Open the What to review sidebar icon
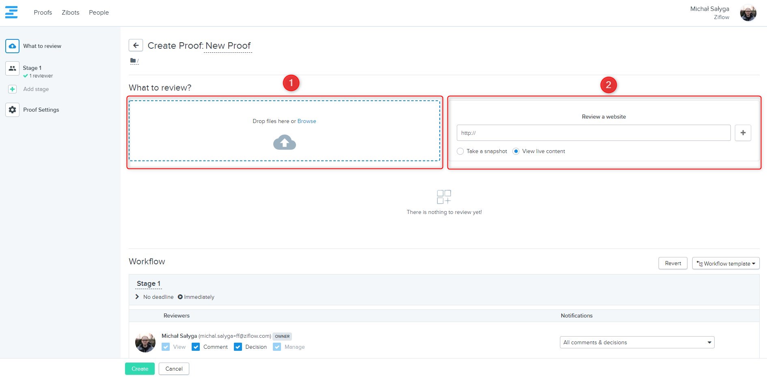This screenshot has width=767, height=378. [x=12, y=46]
